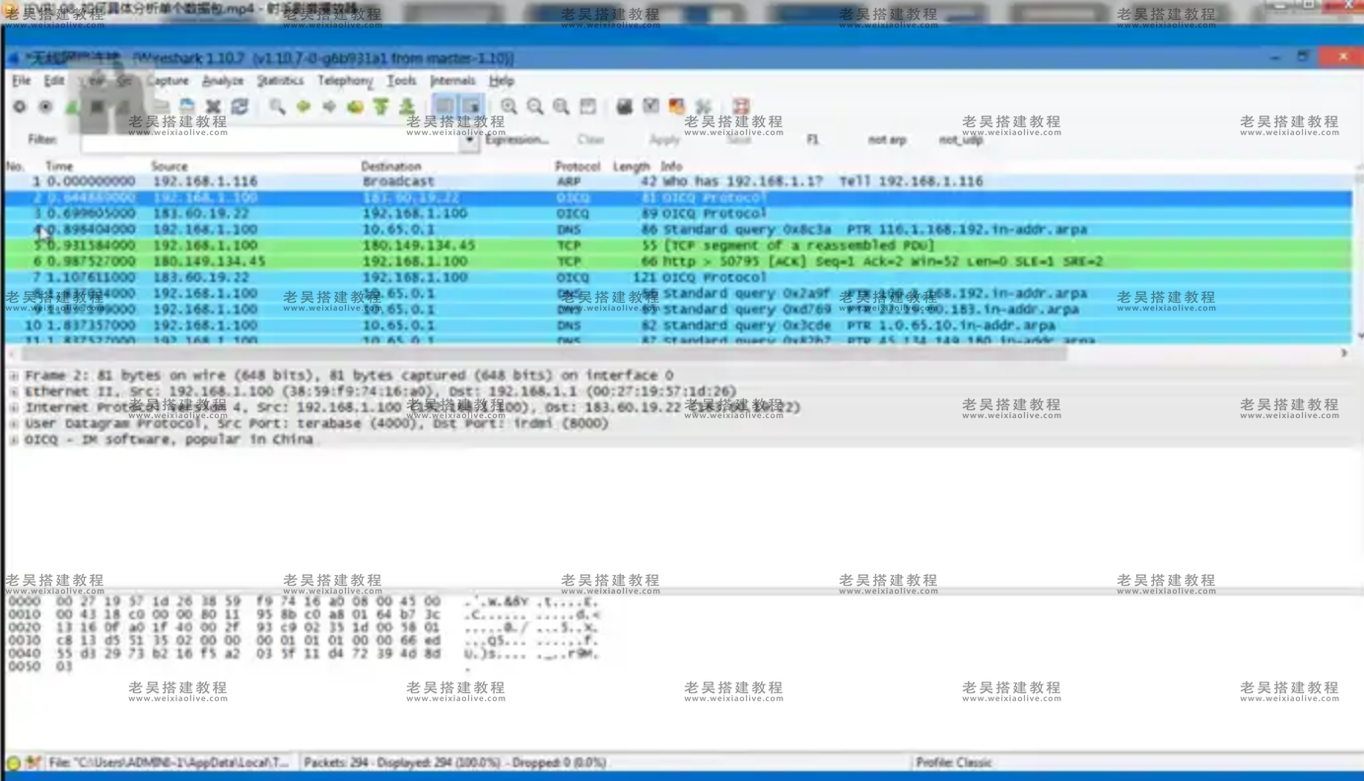Click the 'not arp' filter button
The width and height of the screenshot is (1364, 781).
887,140
